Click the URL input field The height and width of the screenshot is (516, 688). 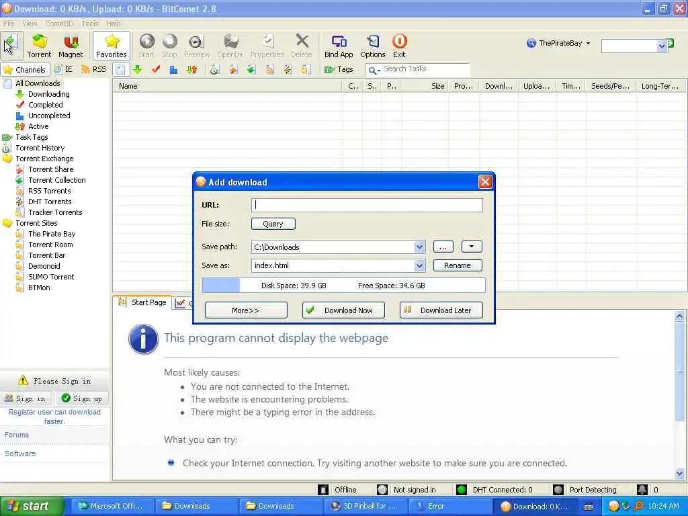368,205
